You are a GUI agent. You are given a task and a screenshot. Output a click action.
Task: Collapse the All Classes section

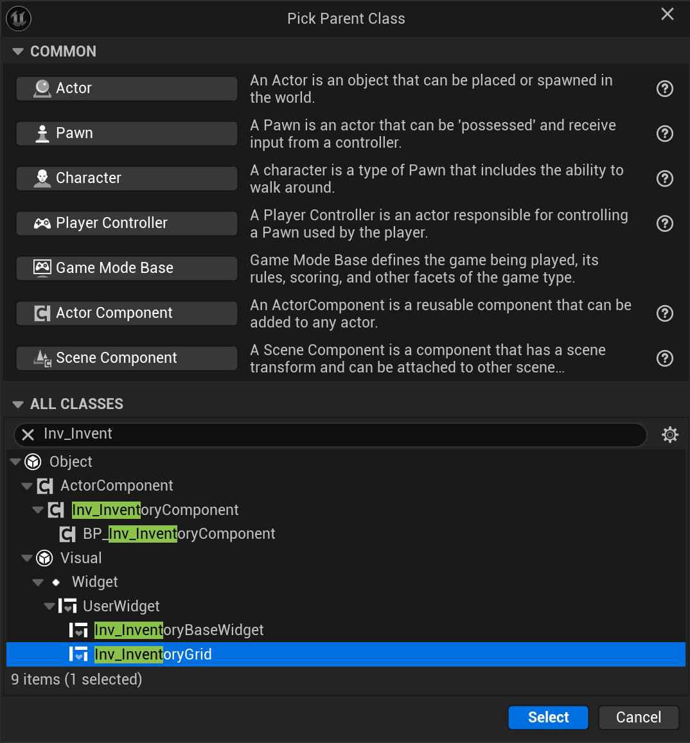click(18, 404)
